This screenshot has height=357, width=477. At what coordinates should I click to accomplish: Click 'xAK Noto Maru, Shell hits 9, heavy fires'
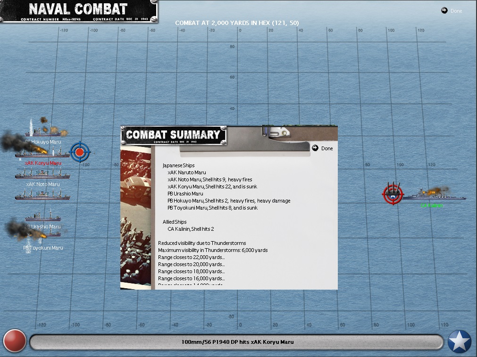point(209,179)
